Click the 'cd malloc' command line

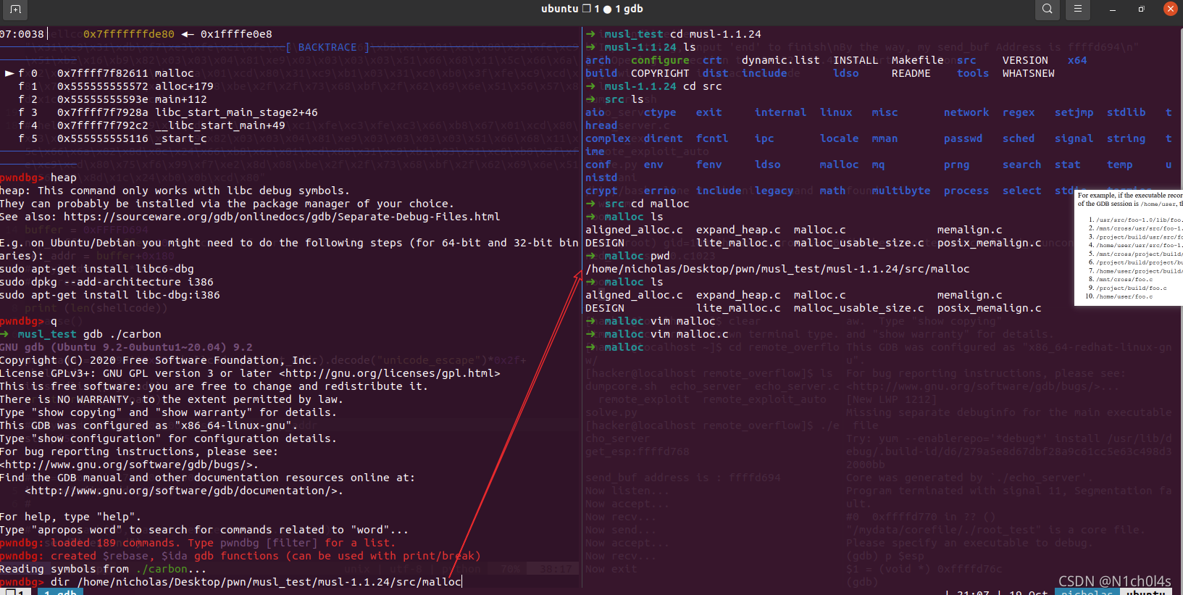pos(660,204)
